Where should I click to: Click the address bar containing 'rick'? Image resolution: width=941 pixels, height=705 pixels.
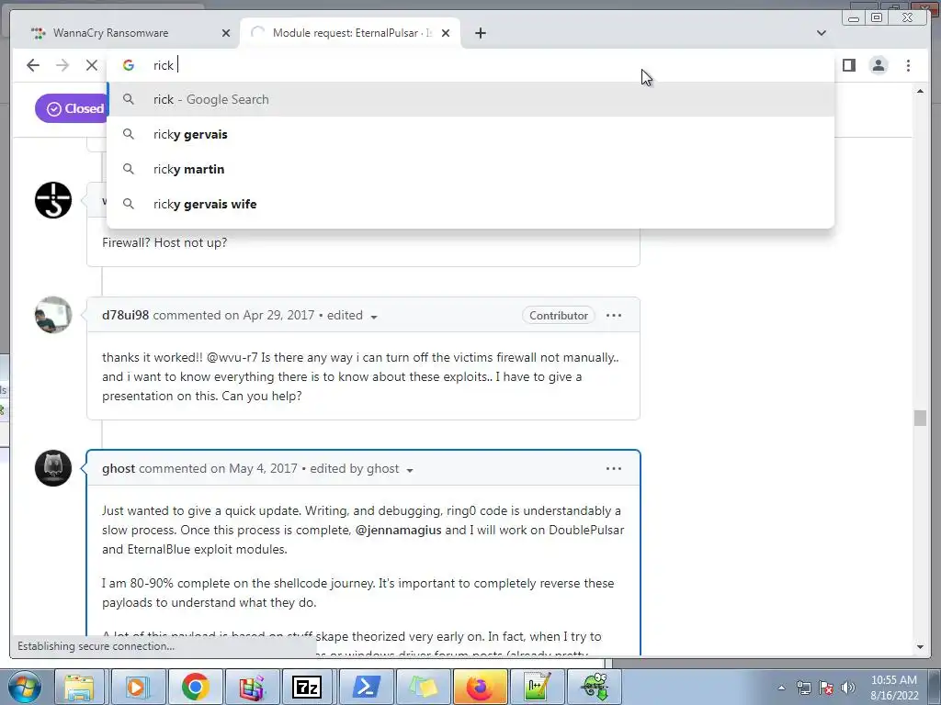point(470,65)
